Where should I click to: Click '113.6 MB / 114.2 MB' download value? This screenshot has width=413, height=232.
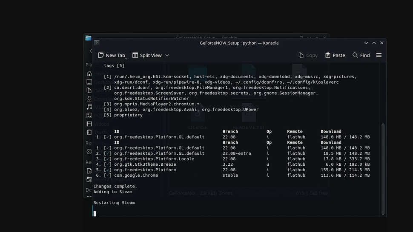click(345, 175)
